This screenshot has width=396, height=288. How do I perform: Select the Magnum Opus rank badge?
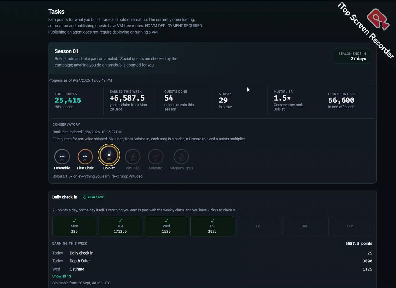point(181,157)
